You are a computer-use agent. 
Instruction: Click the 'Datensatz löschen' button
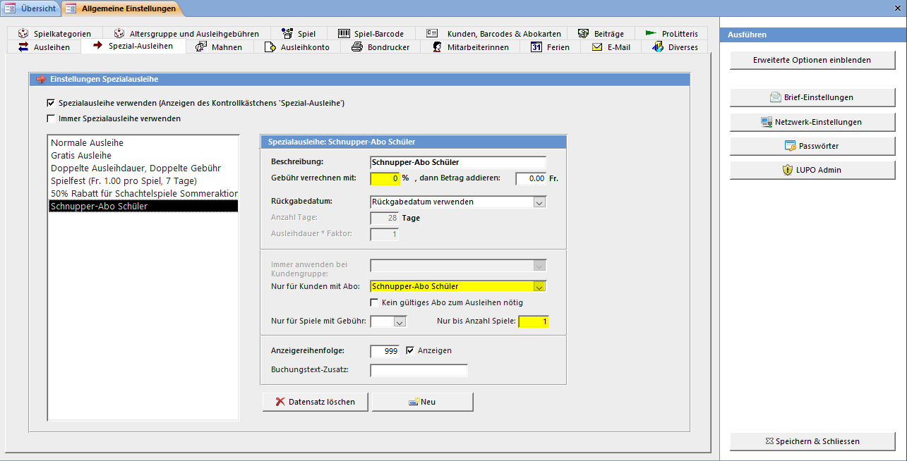[x=316, y=402]
